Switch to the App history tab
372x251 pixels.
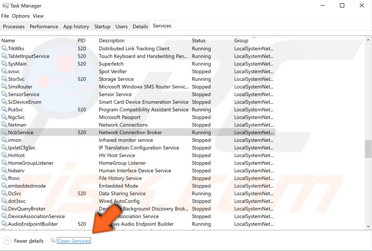[76, 26]
